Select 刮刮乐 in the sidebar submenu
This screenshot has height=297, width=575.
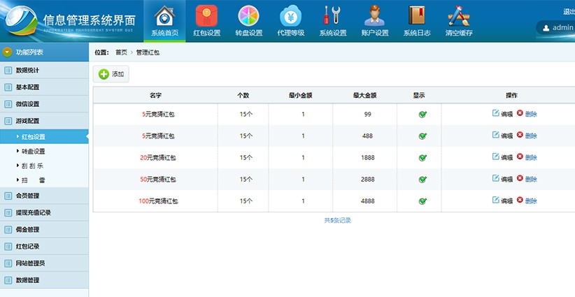pyautogui.click(x=33, y=166)
